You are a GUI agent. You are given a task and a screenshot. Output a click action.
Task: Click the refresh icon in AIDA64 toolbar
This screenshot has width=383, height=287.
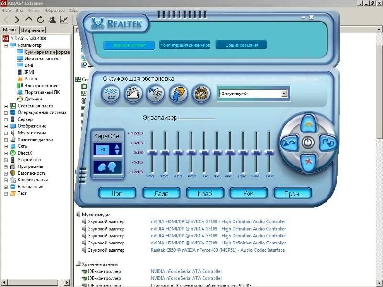pyautogui.click(x=40, y=20)
